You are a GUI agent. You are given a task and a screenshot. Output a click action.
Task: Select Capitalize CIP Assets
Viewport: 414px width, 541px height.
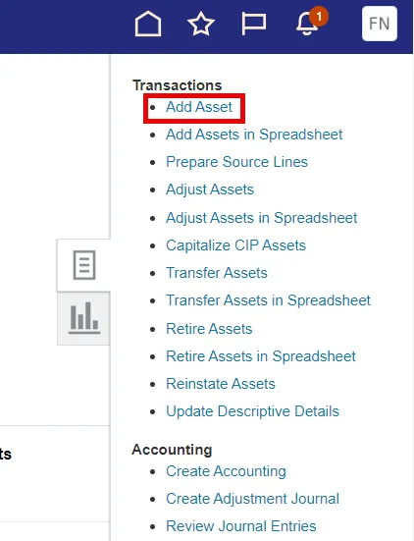(235, 245)
